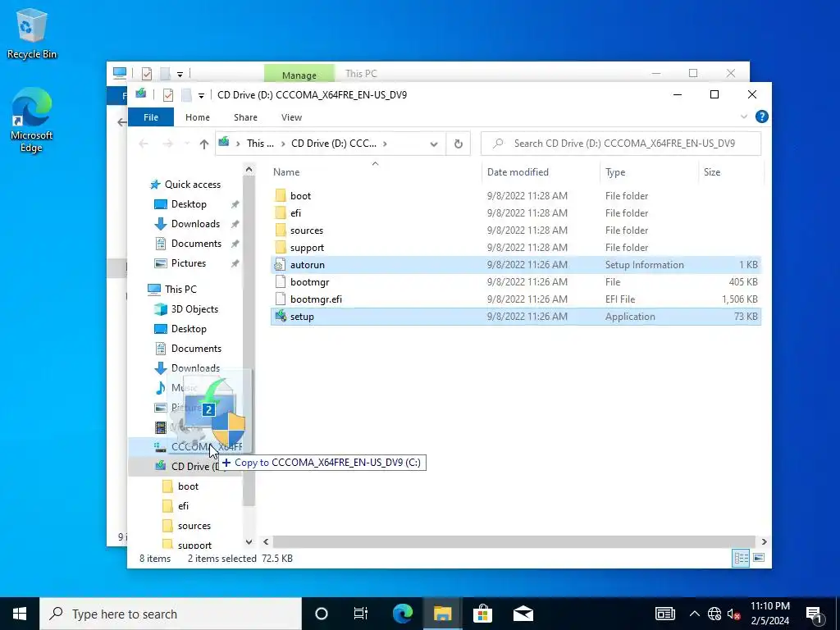840x630 pixels.
Task: Click the New folder quick access toolbar icon
Action: click(x=186, y=95)
